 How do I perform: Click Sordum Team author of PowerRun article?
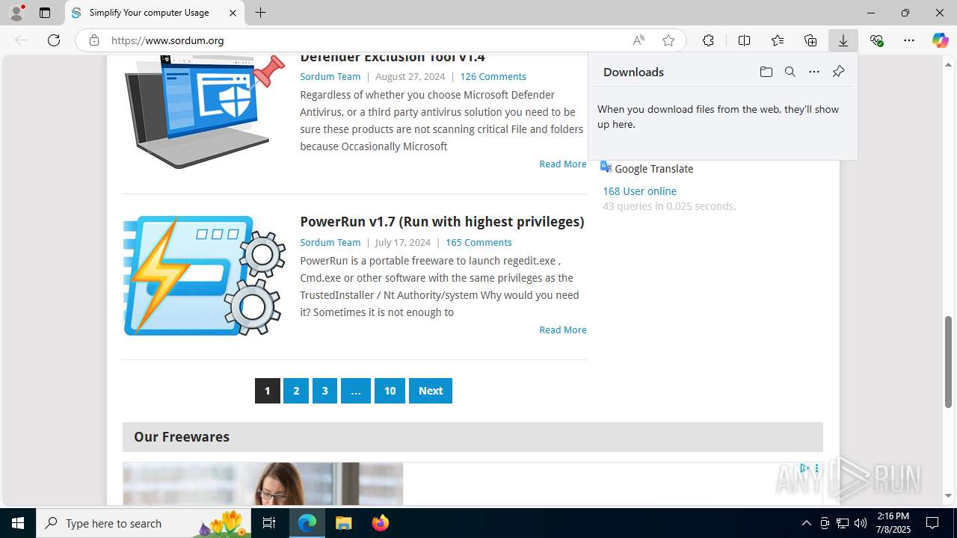coord(330,242)
